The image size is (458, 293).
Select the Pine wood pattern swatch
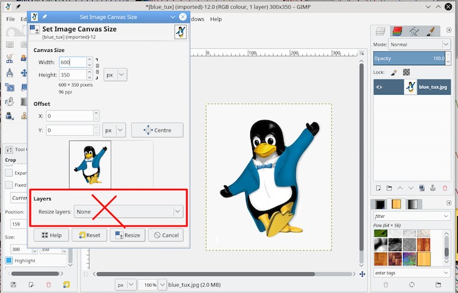[424, 259]
